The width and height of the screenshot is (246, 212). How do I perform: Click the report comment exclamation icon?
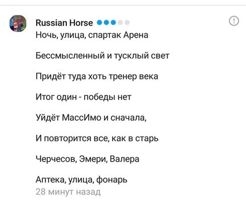tap(233, 21)
